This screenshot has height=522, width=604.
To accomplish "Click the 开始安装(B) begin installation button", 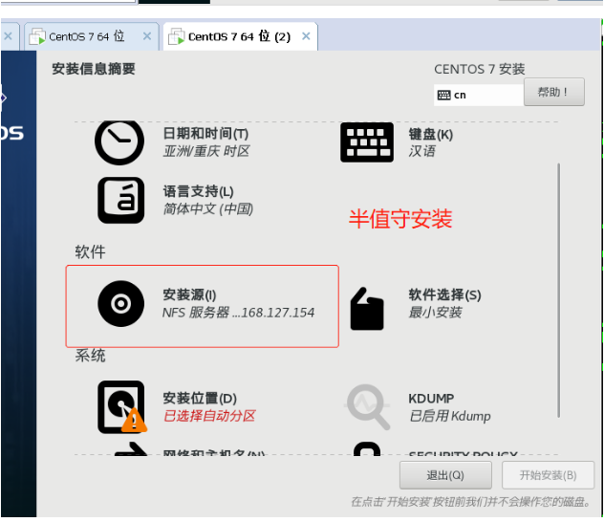I will pyautogui.click(x=548, y=475).
